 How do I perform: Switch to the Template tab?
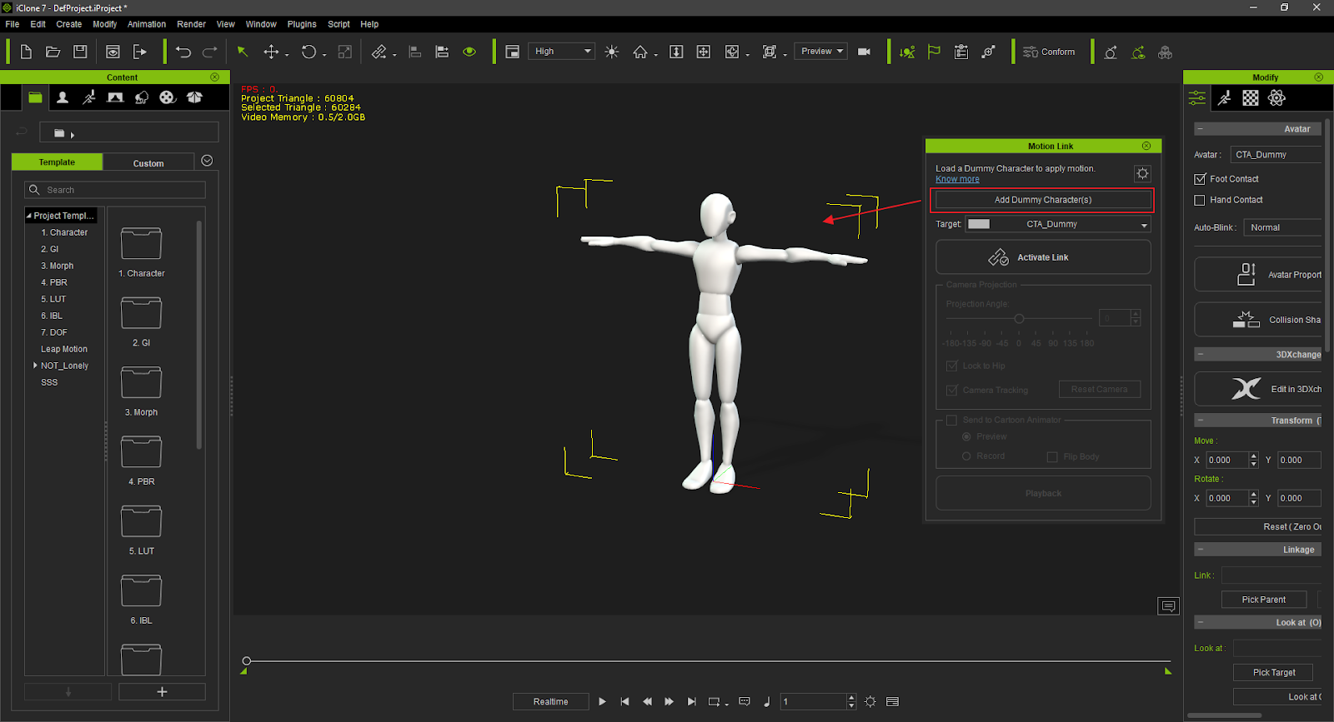click(57, 162)
